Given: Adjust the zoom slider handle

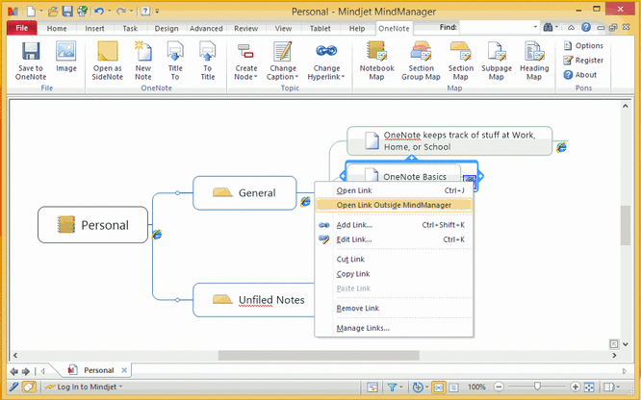Looking at the screenshot, I should 537,387.
